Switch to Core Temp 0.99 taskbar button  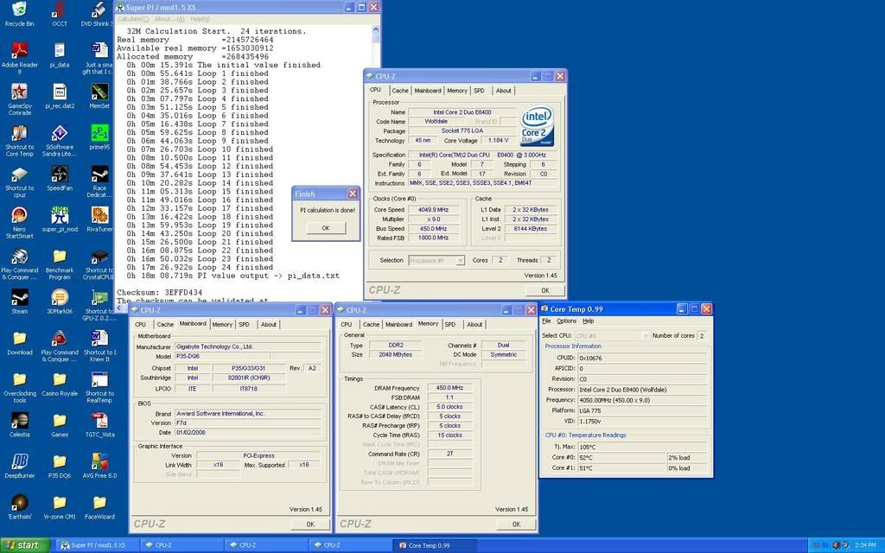click(x=435, y=546)
